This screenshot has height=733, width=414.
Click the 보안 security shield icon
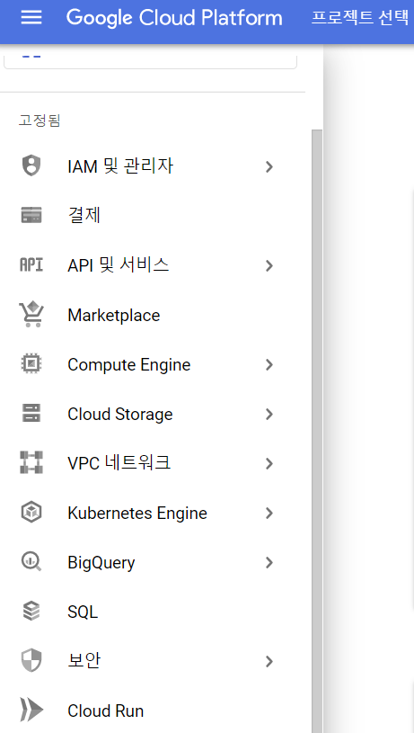coord(31,660)
